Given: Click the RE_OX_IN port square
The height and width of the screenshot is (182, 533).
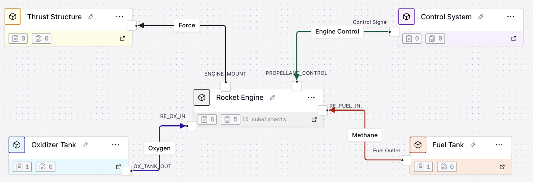Looking at the screenshot, I should click(192, 126).
